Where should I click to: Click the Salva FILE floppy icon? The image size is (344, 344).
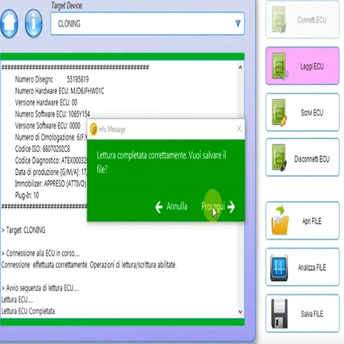279,314
